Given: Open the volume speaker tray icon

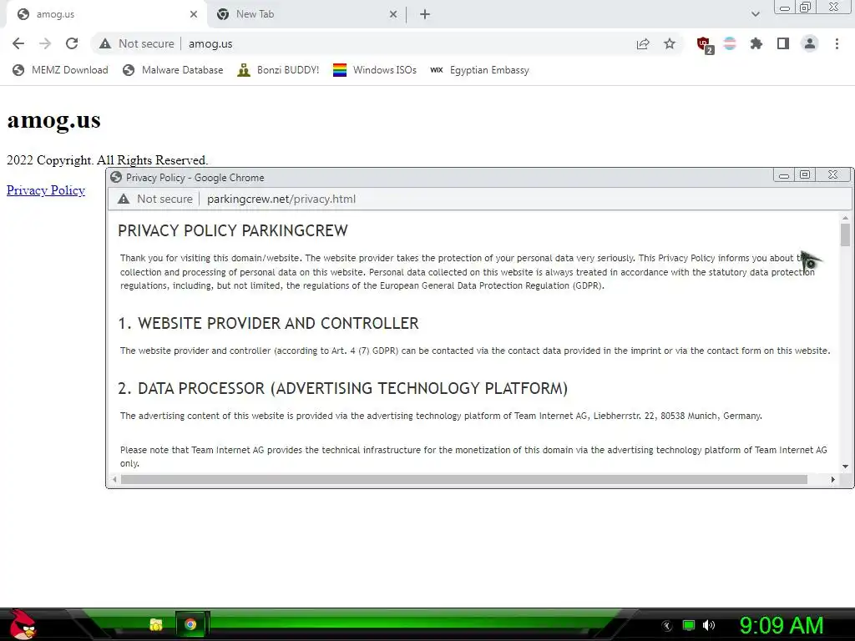Looking at the screenshot, I should point(708,625).
